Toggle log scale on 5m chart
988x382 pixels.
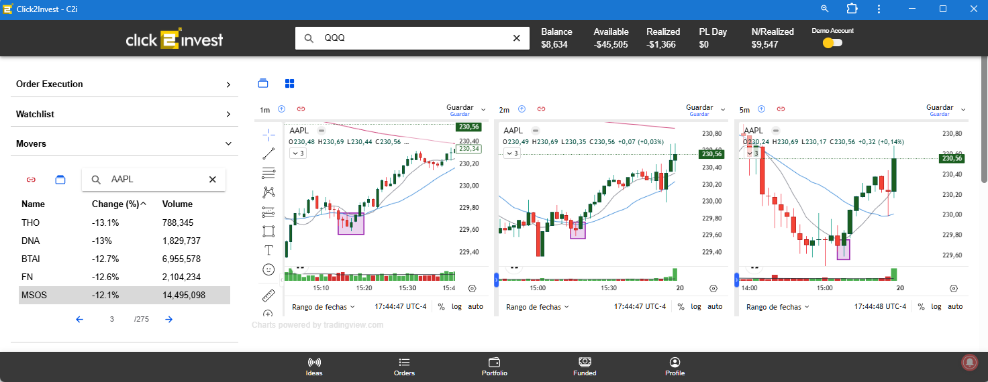936,306
